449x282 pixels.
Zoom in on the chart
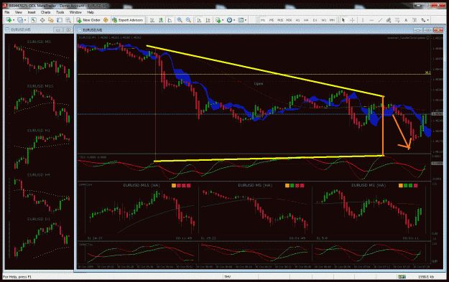[x=180, y=20]
